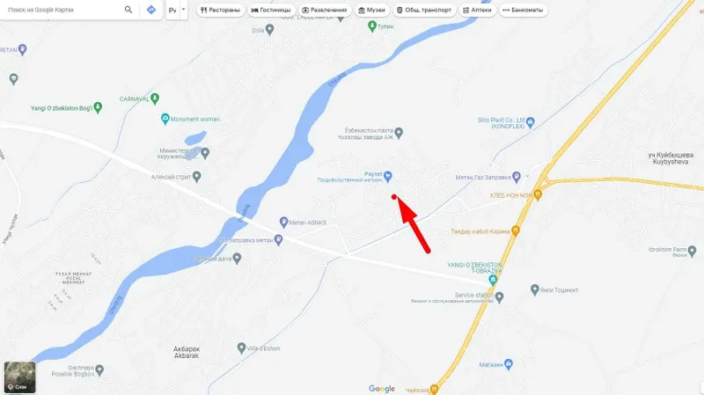Choose the Музеи filter chip
704x395 pixels.
tap(371, 10)
